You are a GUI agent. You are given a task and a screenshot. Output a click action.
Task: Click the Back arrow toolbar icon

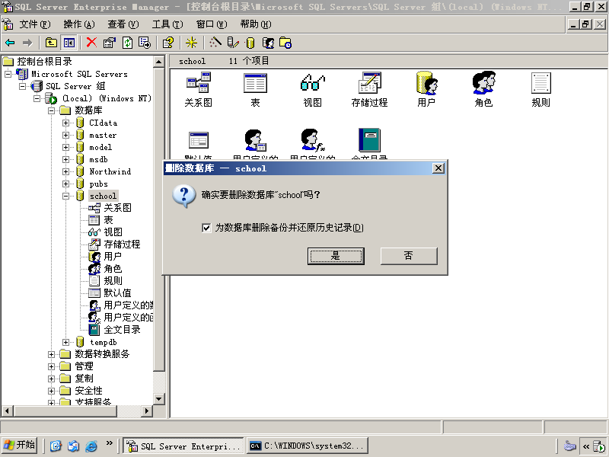(10, 43)
